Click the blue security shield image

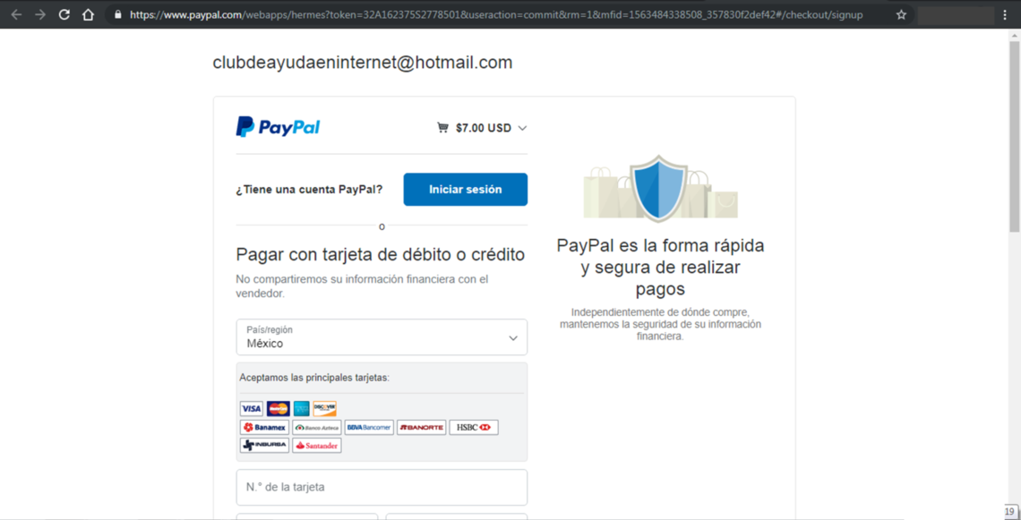coord(659,189)
